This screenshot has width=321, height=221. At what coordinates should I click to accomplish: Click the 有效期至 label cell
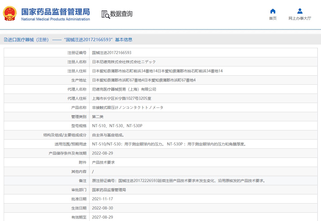[x=47, y=217]
